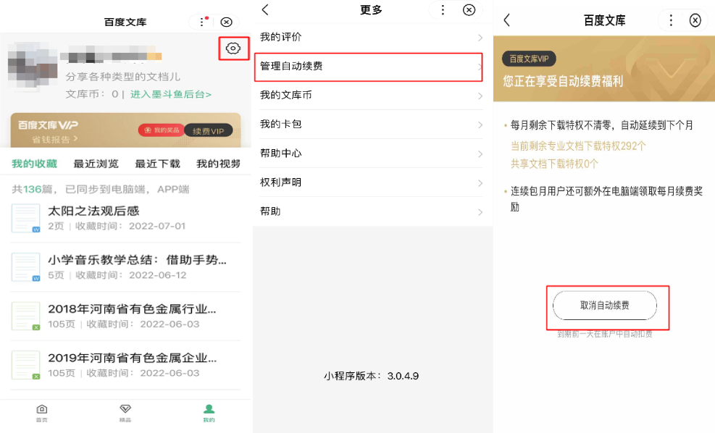
Task: Select 分享各种类型的文档儿 profile text
Action: click(122, 77)
